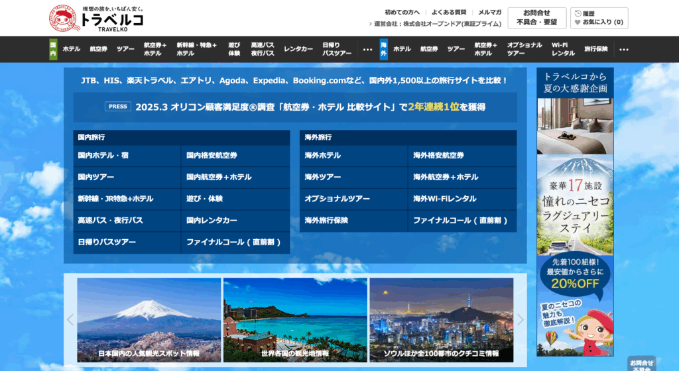Open 国内ツアー link
Viewport: 679px width, 371px height.
click(127, 178)
